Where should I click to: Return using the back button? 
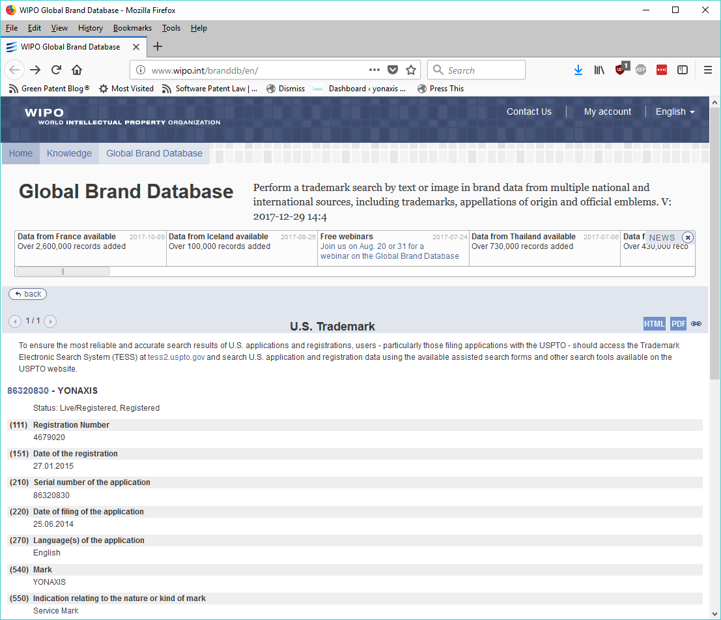(27, 294)
